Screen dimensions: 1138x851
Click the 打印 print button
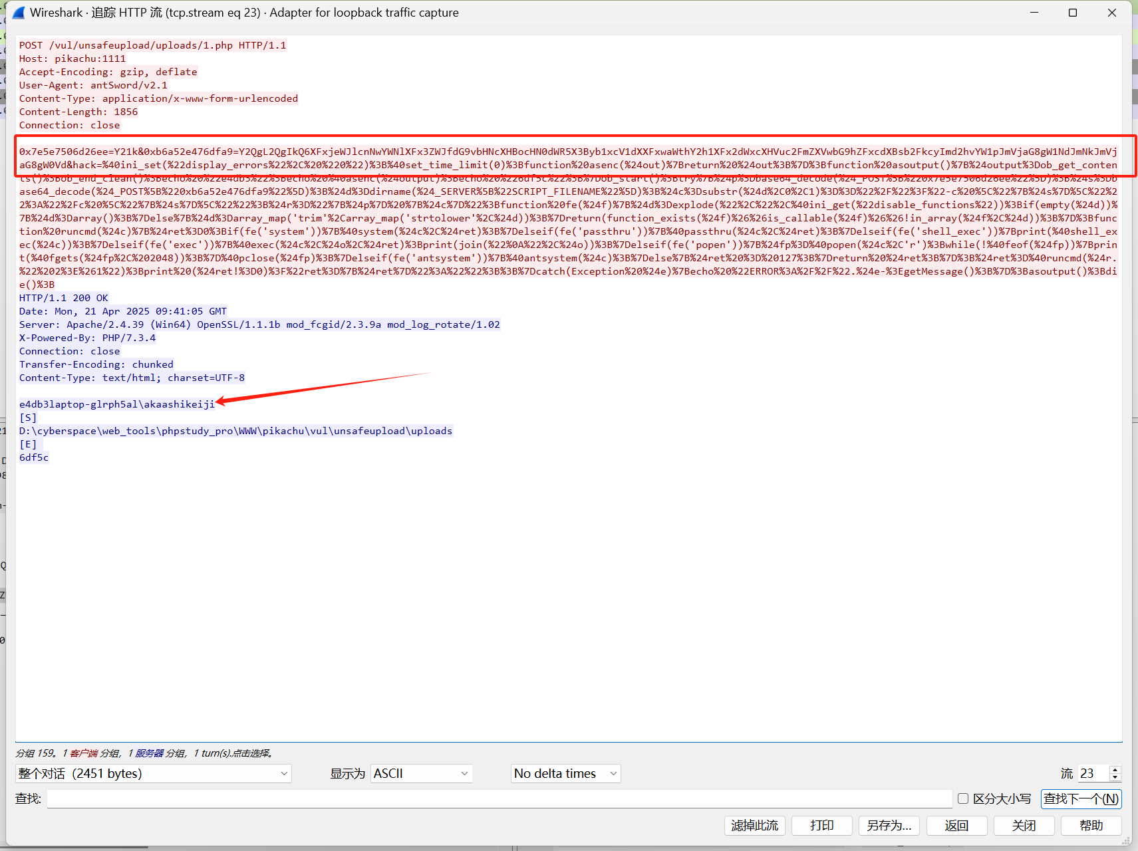pos(822,825)
